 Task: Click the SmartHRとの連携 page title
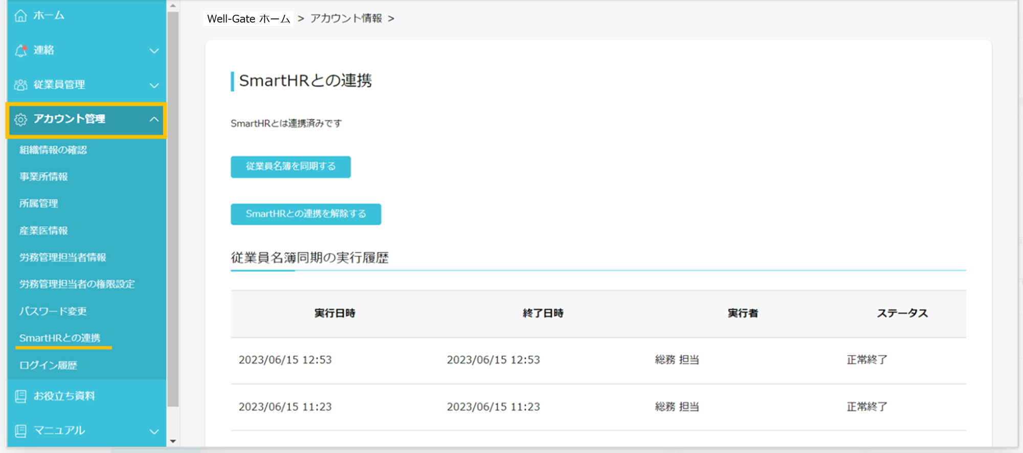click(x=305, y=81)
